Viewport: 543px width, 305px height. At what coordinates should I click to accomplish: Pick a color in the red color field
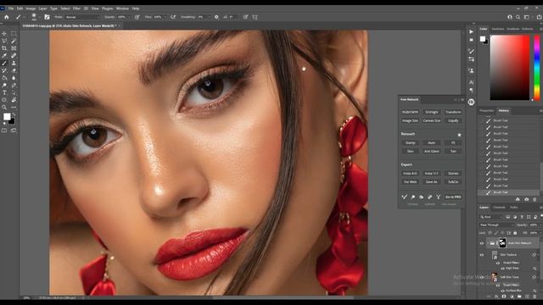click(x=510, y=68)
